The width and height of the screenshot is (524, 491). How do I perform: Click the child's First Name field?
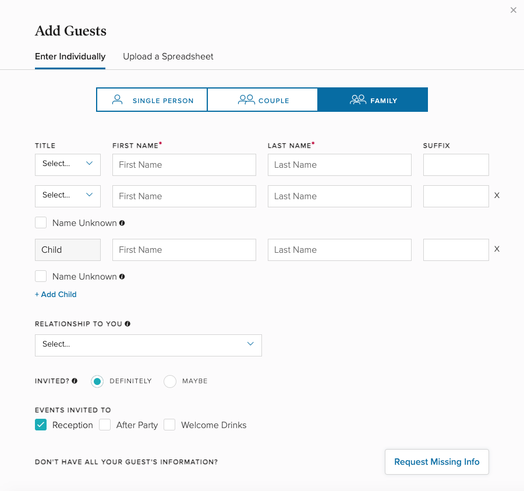184,249
